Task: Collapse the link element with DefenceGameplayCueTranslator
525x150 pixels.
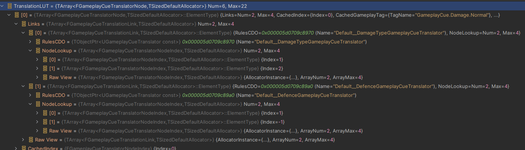Action: [x=23, y=87]
